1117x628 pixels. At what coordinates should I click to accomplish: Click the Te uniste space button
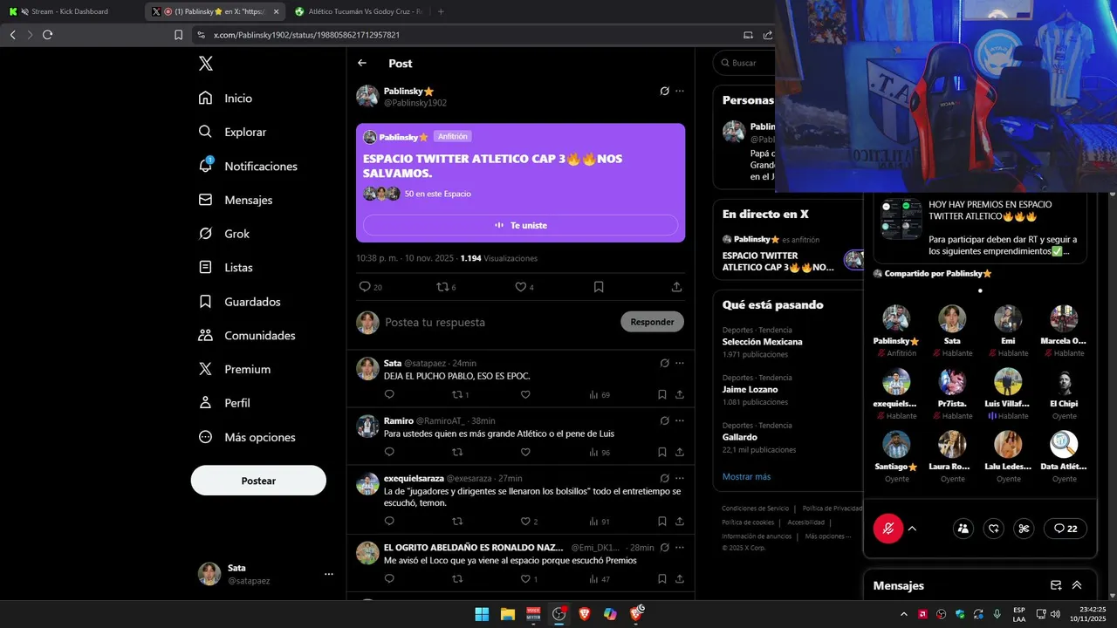(x=520, y=225)
